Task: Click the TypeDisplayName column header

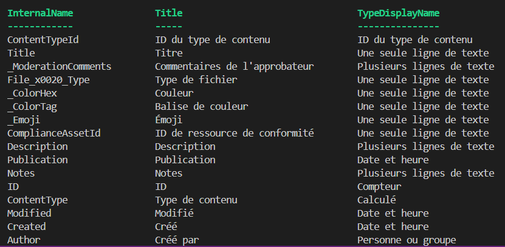Action: (399, 13)
